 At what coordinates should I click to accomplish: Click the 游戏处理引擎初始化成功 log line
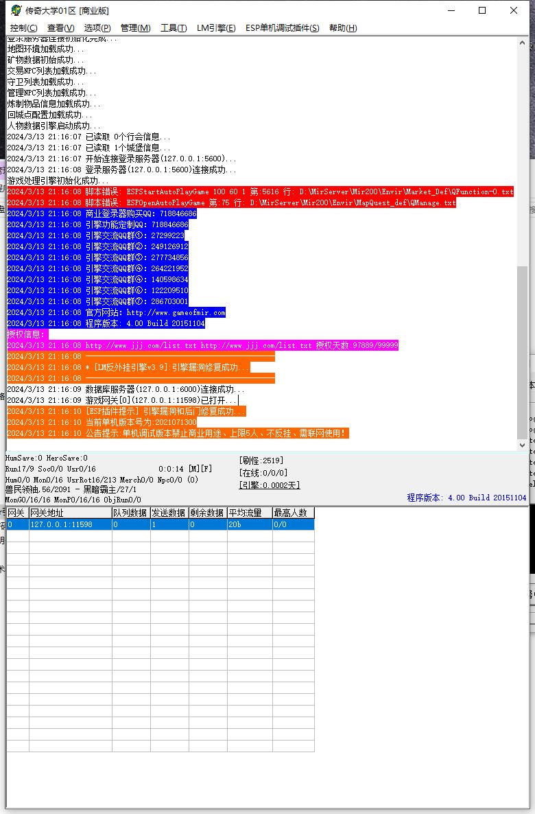pyautogui.click(x=58, y=181)
